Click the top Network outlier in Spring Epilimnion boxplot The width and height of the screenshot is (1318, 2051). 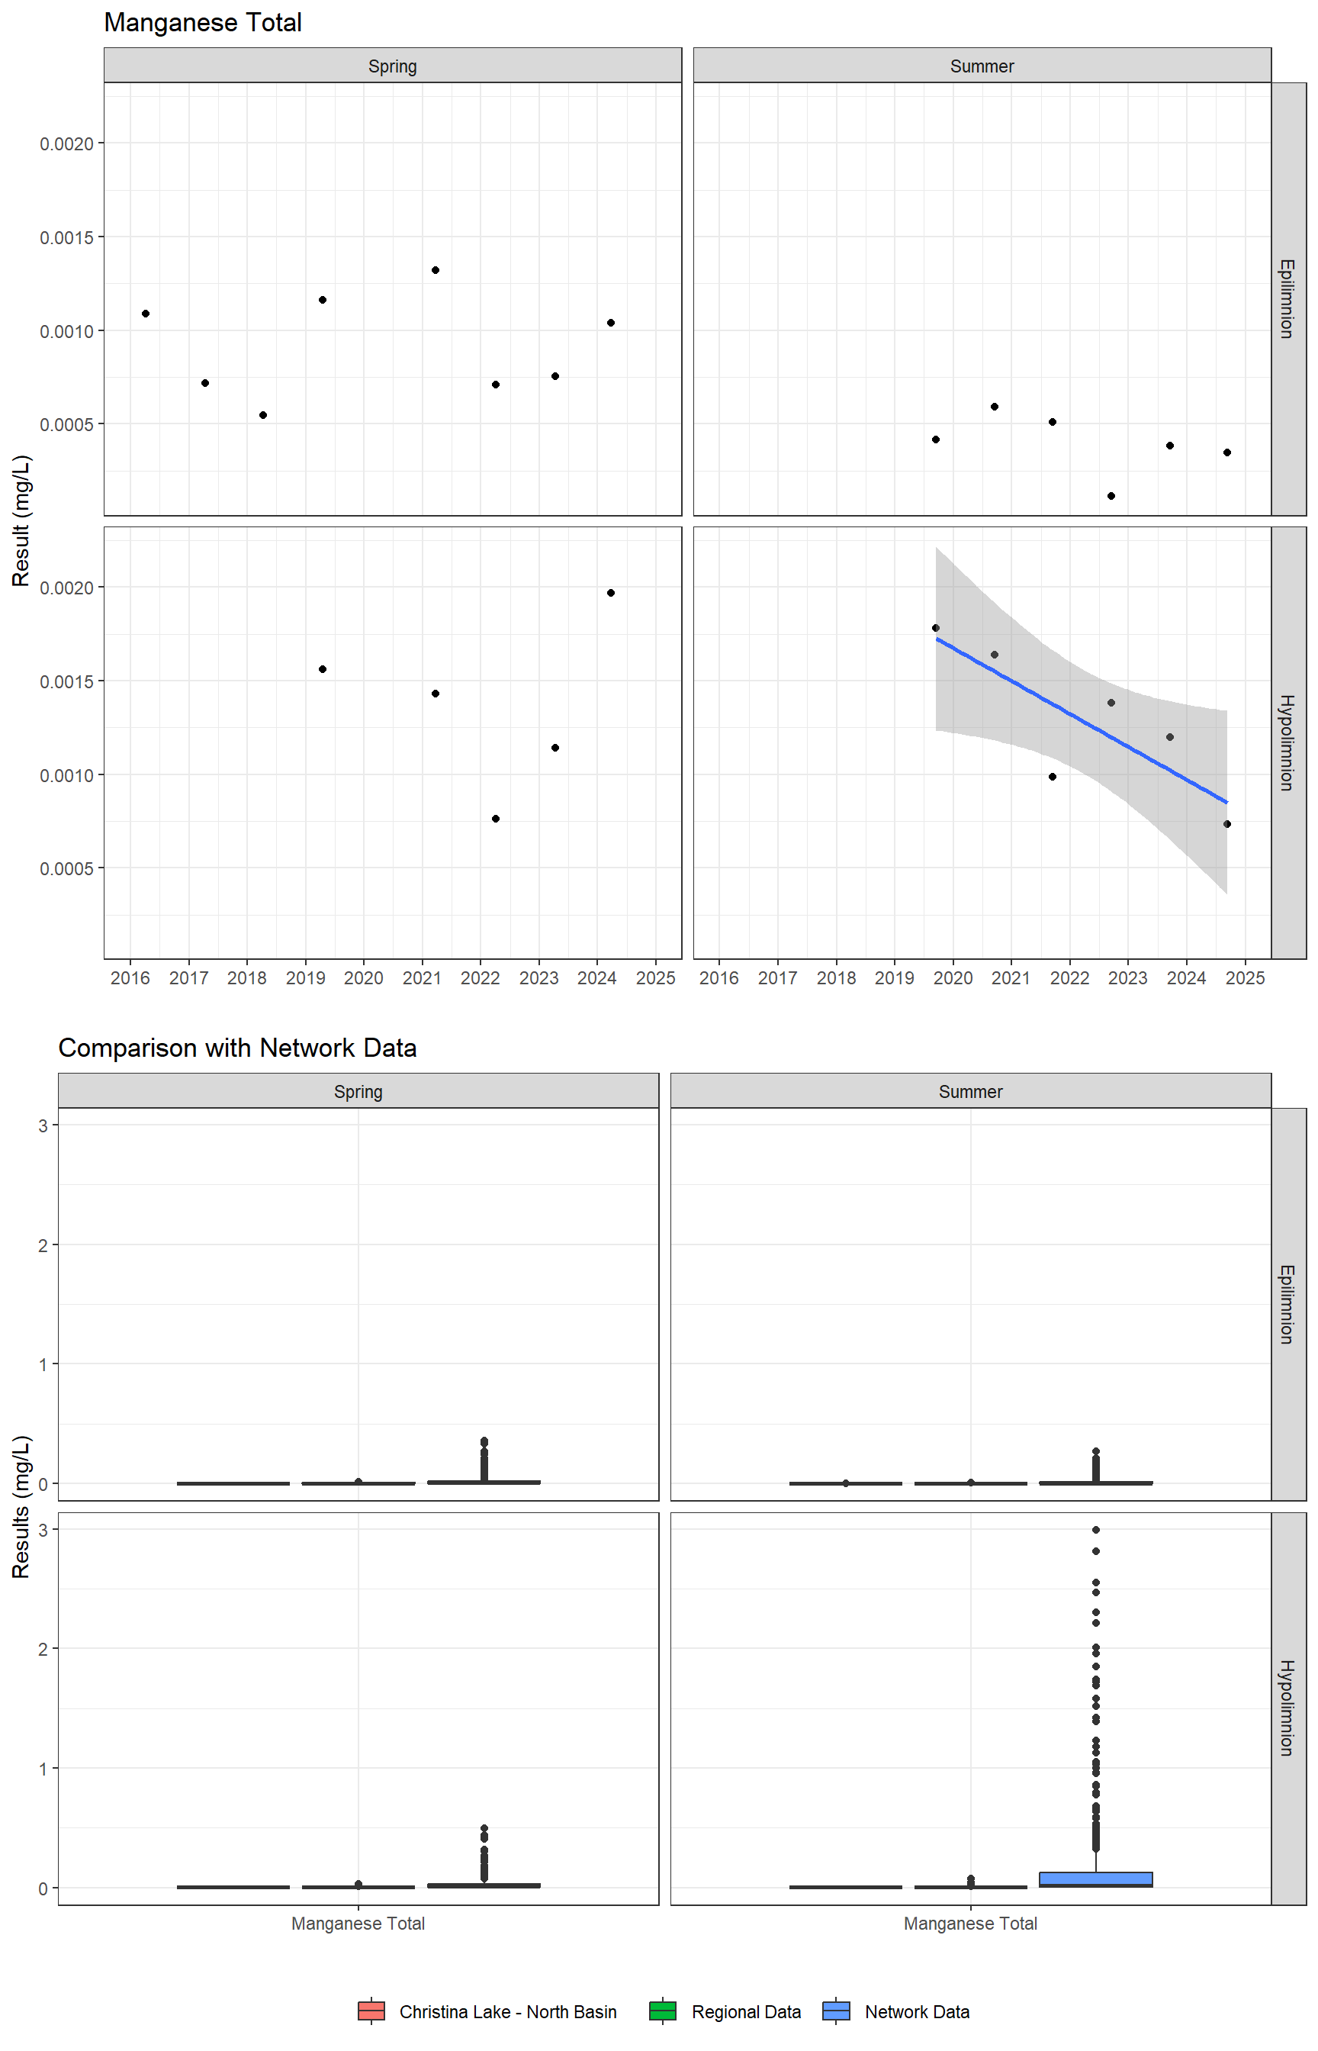(x=484, y=1441)
